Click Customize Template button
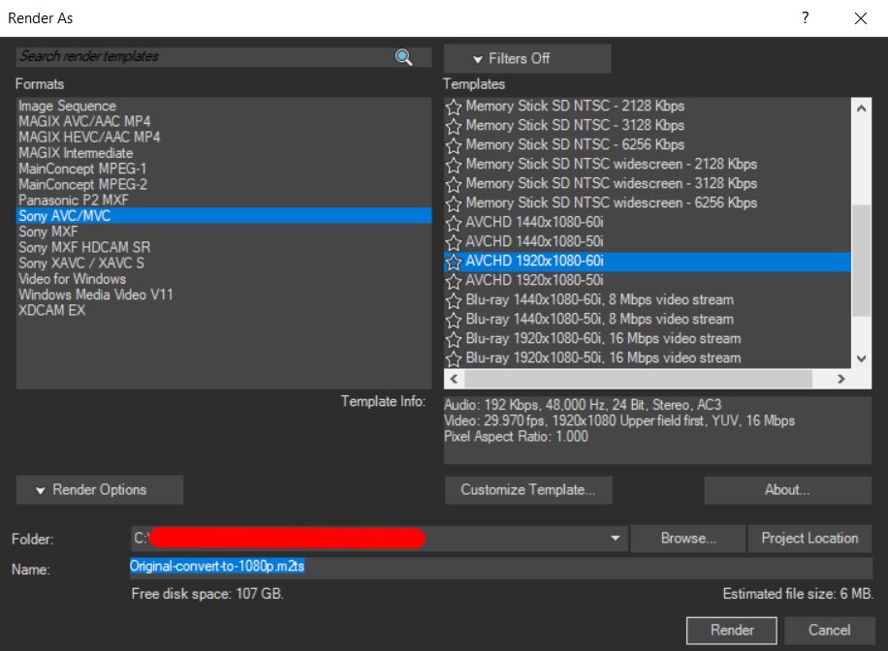 527,489
